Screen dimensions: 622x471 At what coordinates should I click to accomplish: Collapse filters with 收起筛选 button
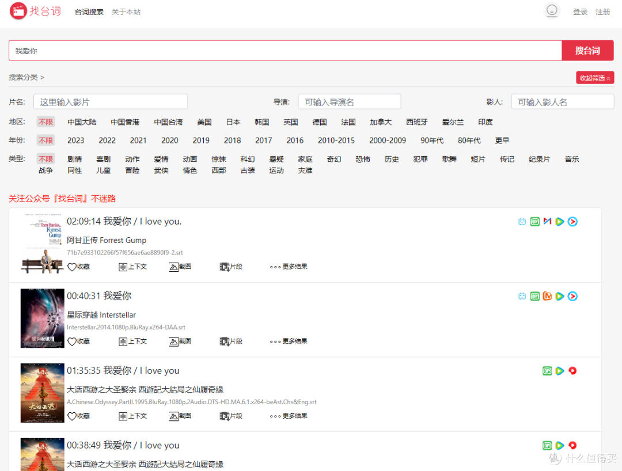[595, 78]
